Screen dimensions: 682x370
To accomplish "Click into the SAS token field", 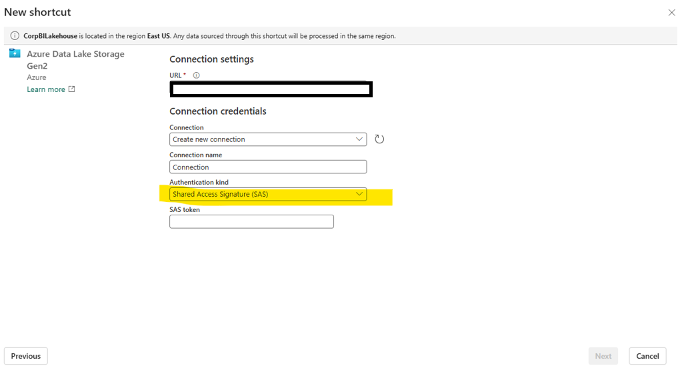I will click(x=251, y=222).
